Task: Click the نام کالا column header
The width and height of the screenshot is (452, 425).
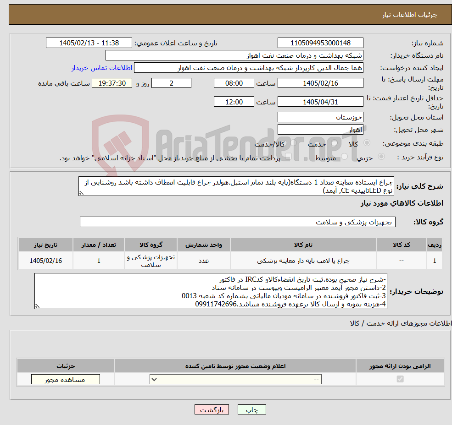Action: pyautogui.click(x=303, y=245)
